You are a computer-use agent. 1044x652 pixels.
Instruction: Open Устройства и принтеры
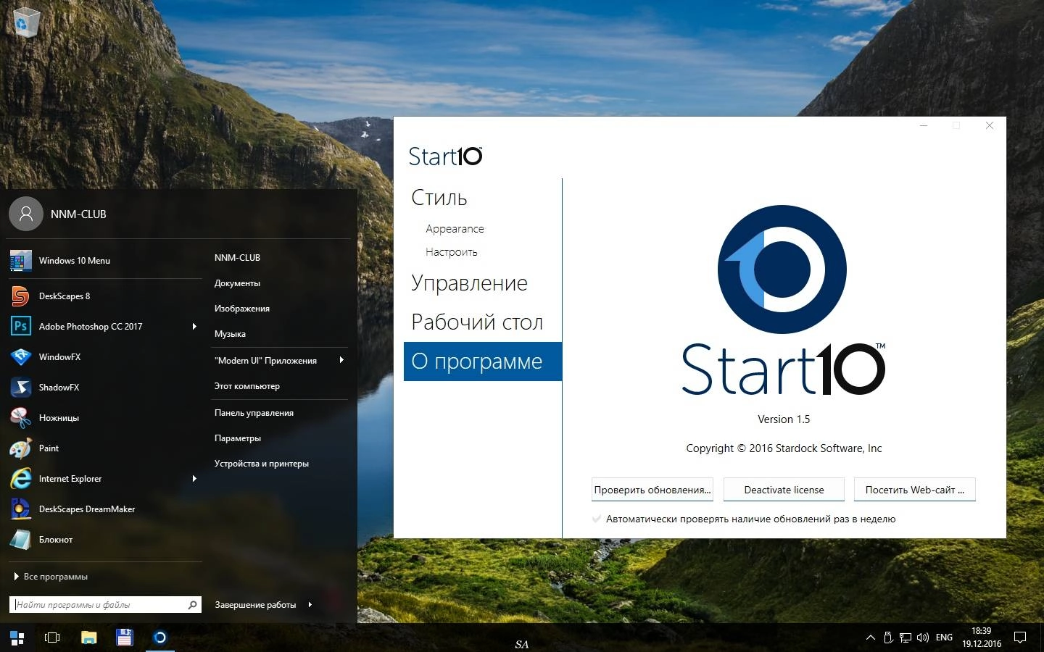[x=261, y=464]
